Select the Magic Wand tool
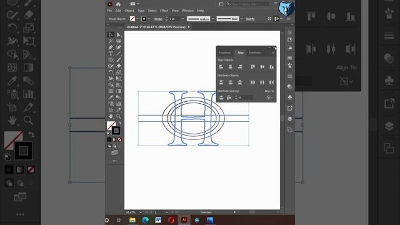400x225 pixels. [111, 41]
